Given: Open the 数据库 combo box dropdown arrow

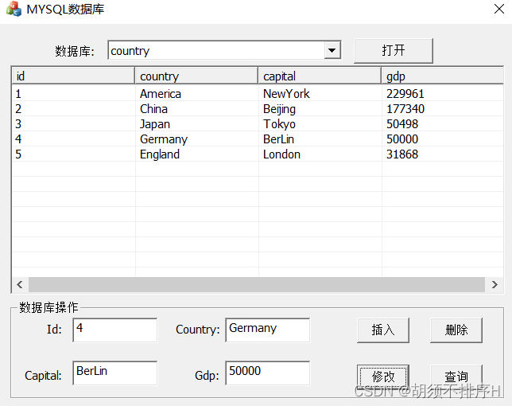Looking at the screenshot, I should (x=332, y=50).
